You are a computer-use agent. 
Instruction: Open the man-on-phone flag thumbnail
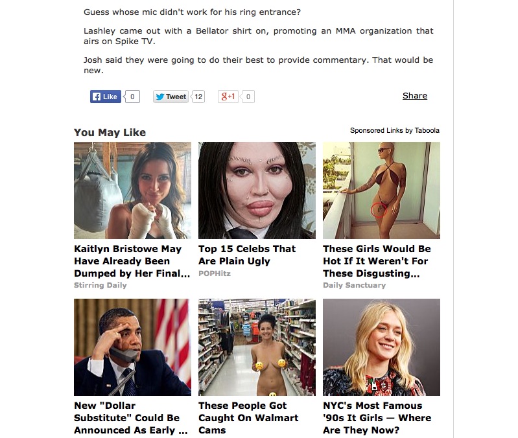[x=132, y=347]
